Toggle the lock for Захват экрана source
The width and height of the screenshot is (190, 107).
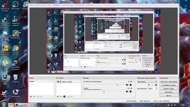(x=60, y=82)
